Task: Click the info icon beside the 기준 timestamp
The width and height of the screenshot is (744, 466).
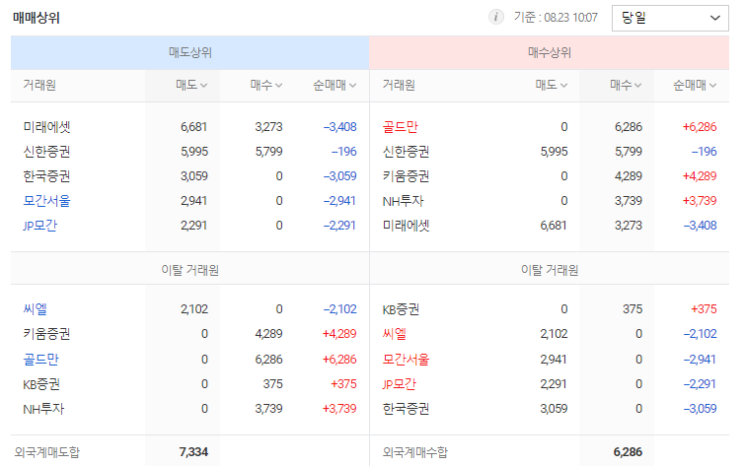Action: click(x=496, y=18)
